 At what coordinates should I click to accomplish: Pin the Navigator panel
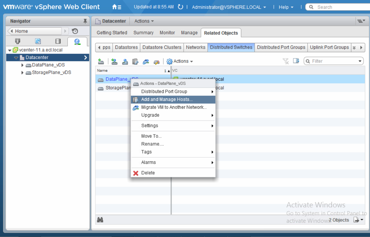[x=85, y=21]
